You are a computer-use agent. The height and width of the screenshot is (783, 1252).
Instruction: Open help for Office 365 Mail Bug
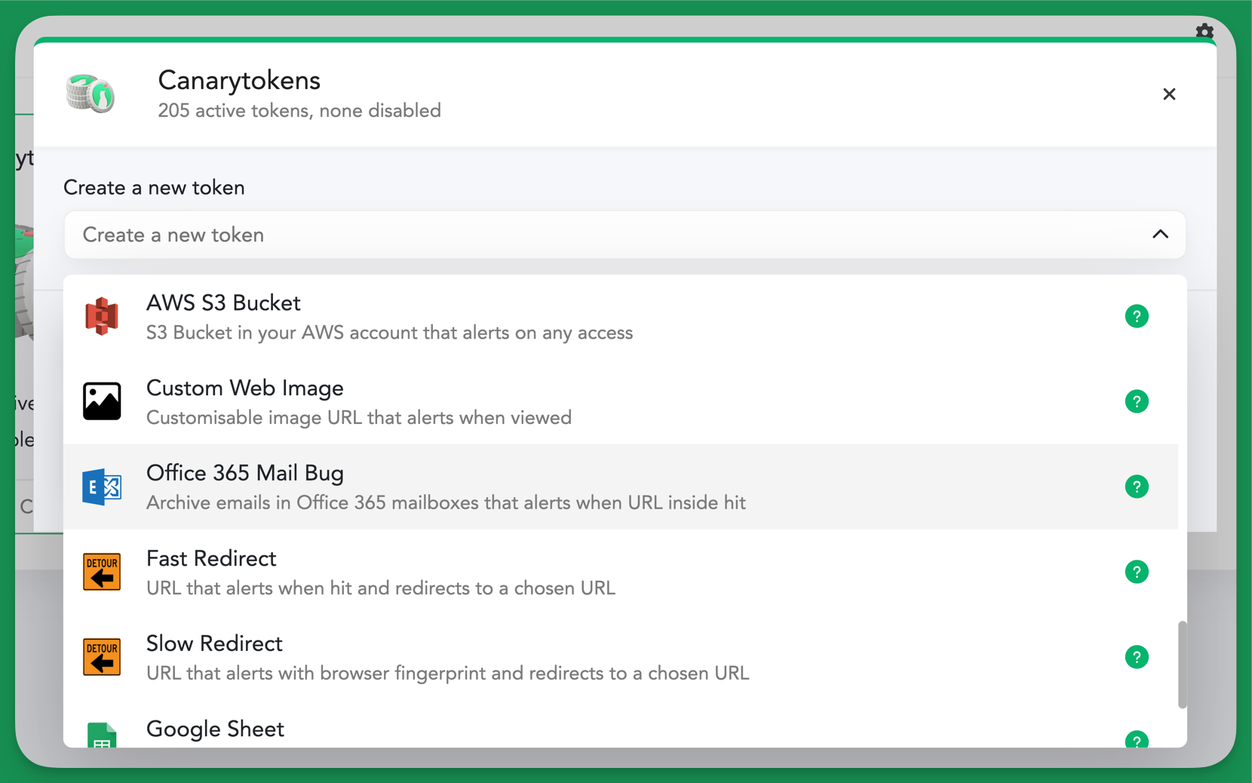pyautogui.click(x=1137, y=487)
